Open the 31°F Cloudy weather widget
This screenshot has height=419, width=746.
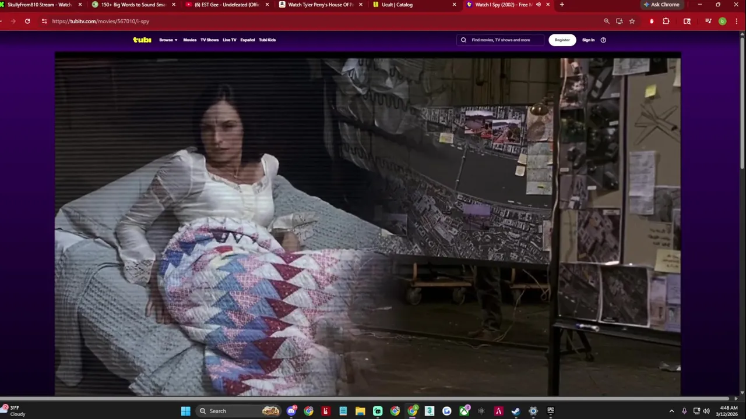click(x=14, y=411)
